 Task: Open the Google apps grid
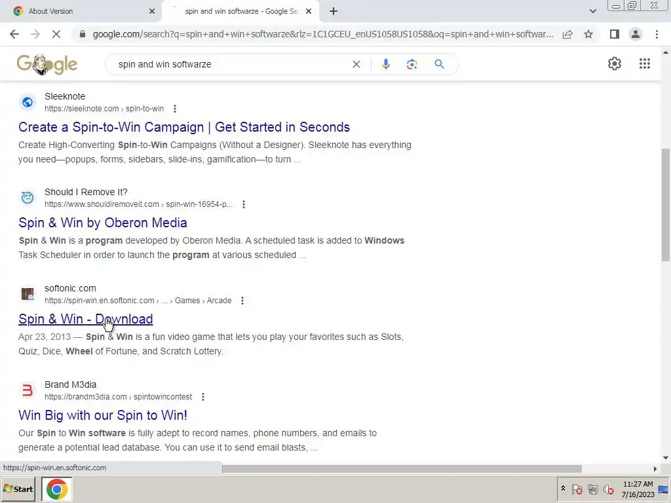(645, 64)
